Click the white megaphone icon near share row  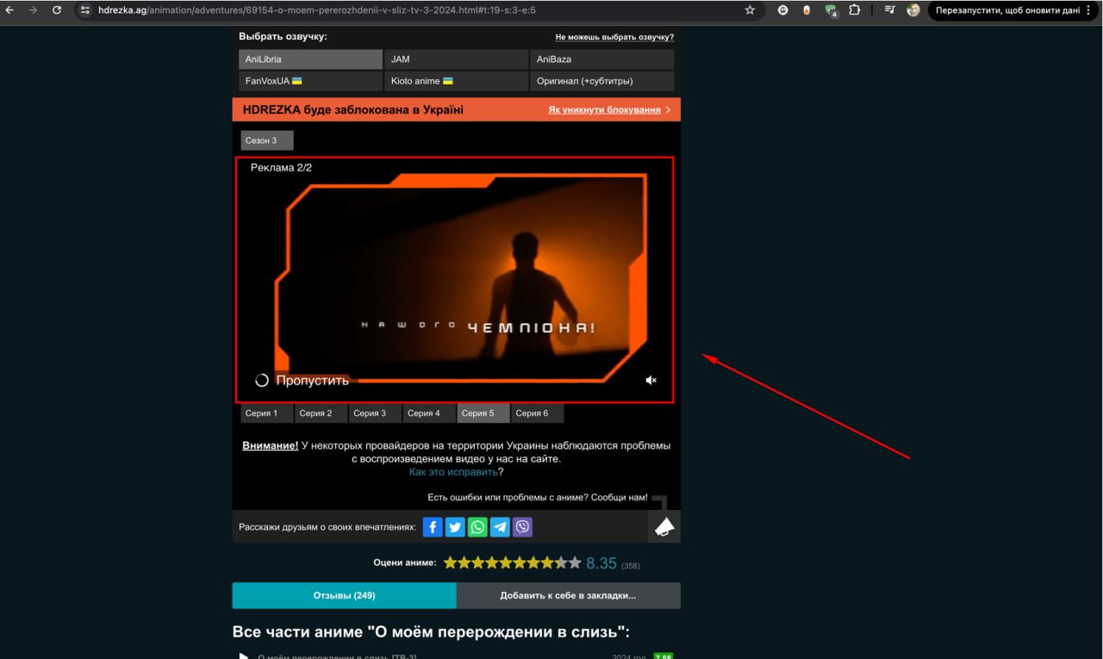(x=663, y=526)
